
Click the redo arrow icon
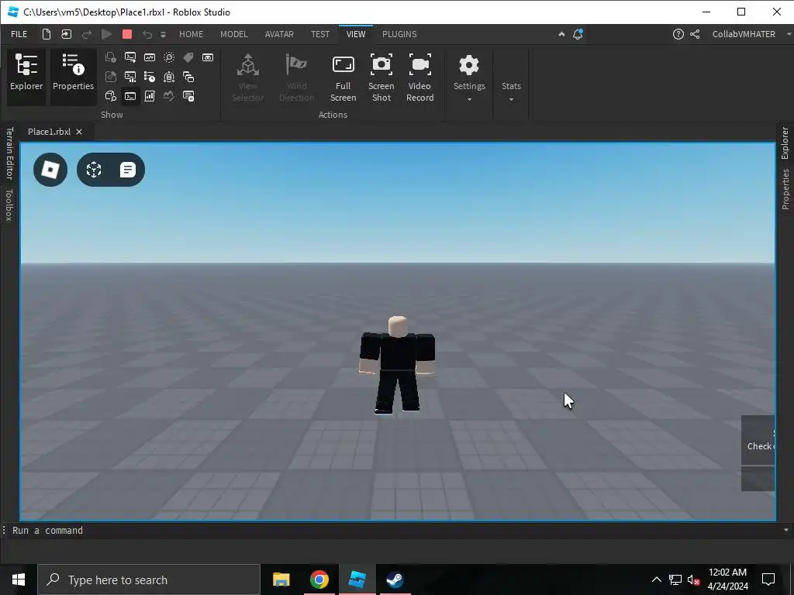pyautogui.click(x=87, y=34)
